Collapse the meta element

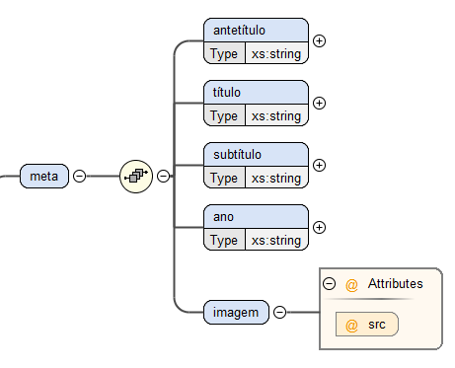(x=79, y=177)
